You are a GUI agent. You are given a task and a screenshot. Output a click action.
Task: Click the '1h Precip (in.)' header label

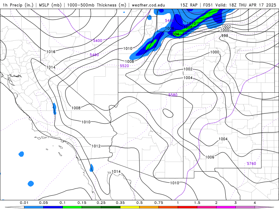click(18, 5)
